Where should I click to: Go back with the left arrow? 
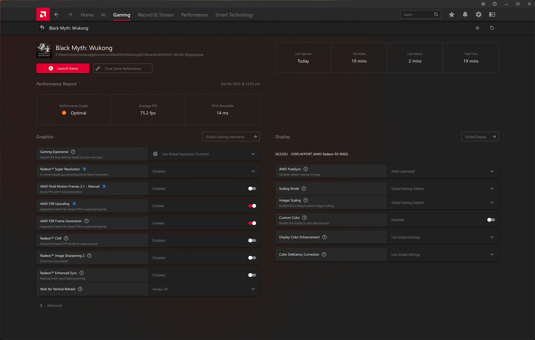coord(56,15)
